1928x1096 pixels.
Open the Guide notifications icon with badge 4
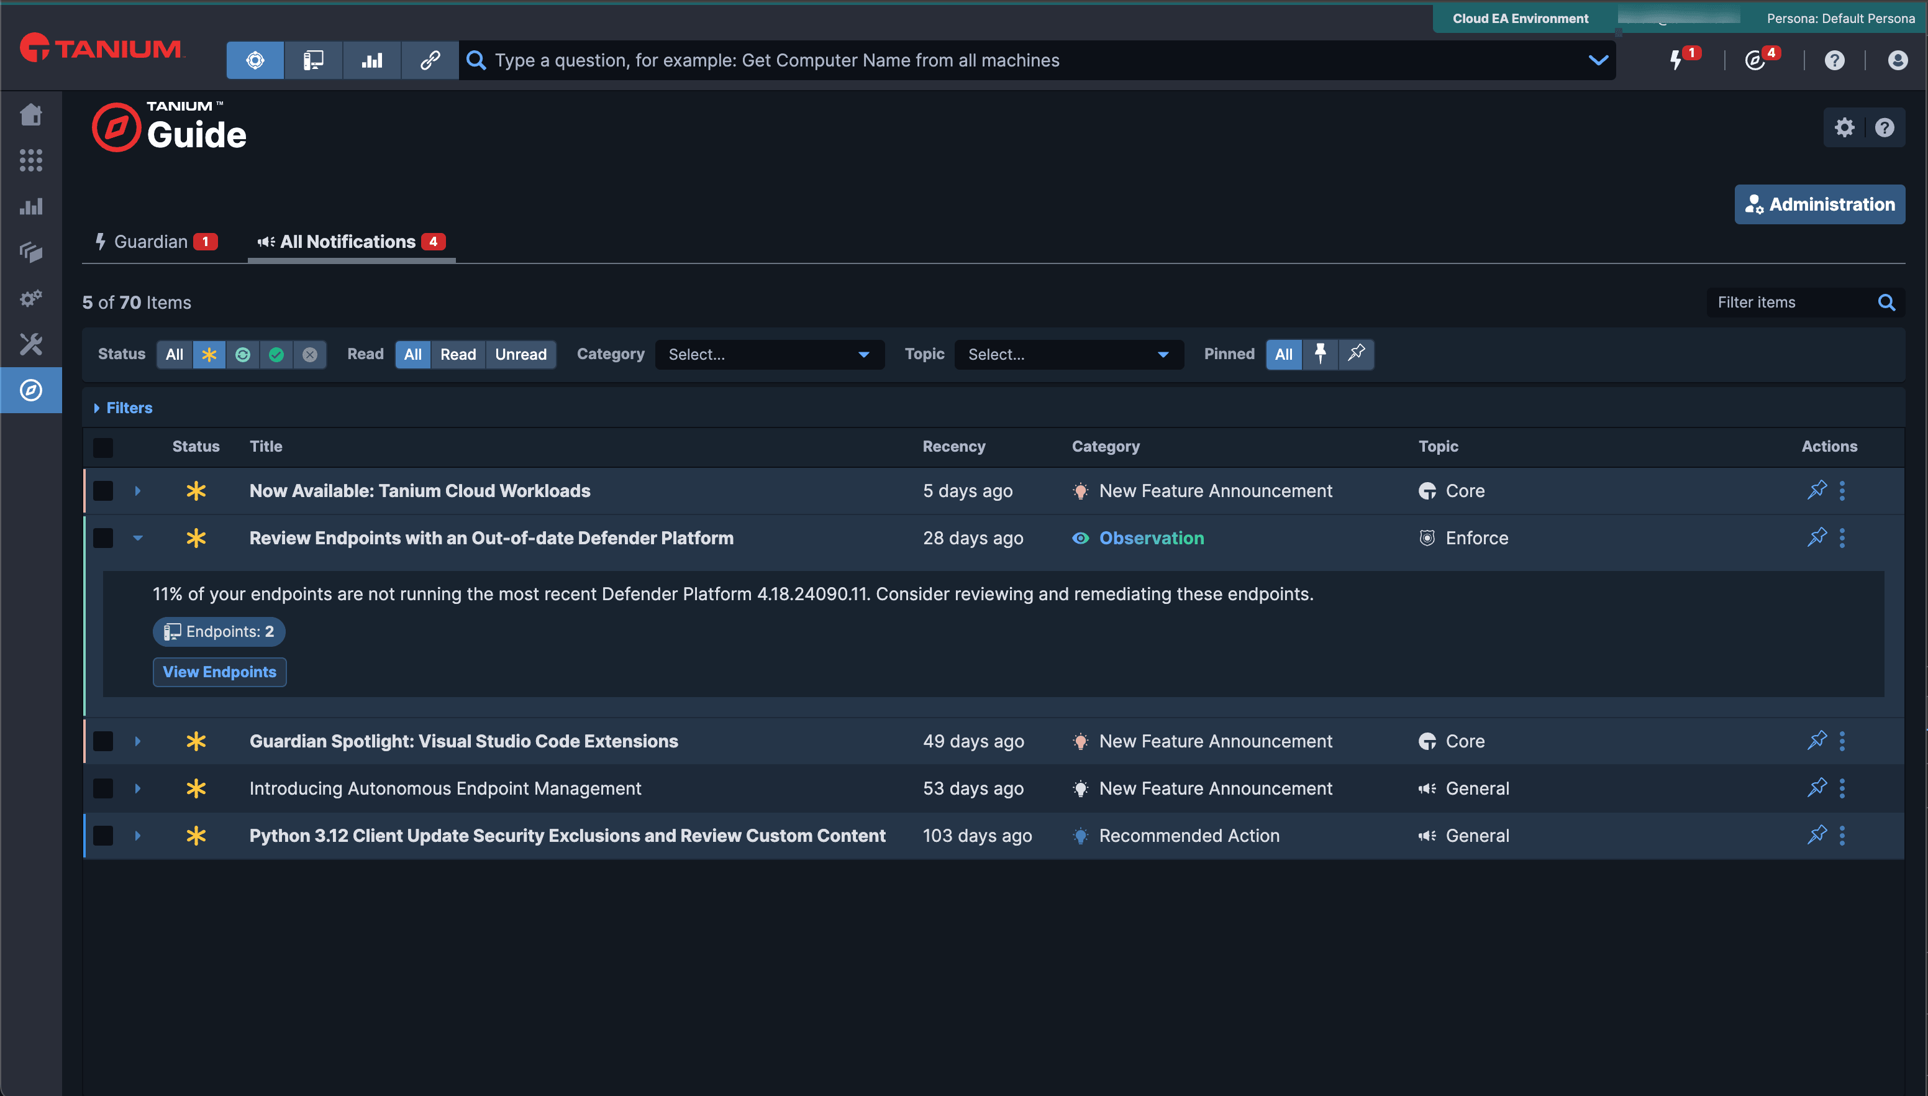click(x=1757, y=60)
